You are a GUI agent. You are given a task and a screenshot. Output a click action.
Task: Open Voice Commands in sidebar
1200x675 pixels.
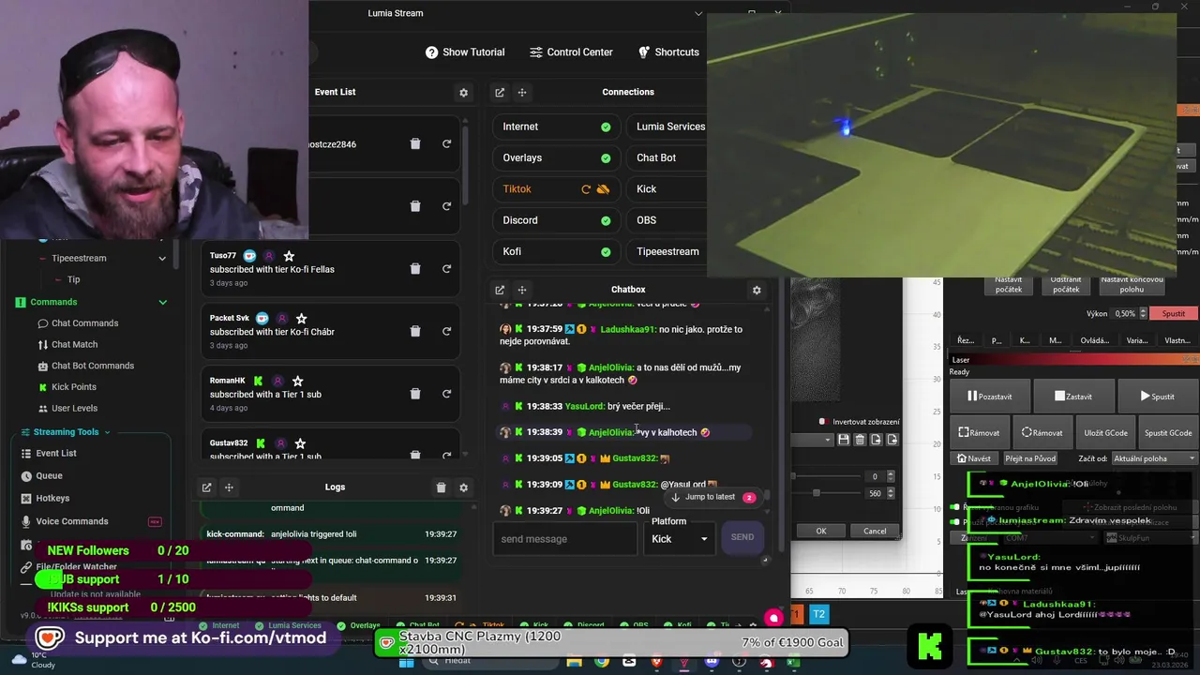pyautogui.click(x=71, y=521)
